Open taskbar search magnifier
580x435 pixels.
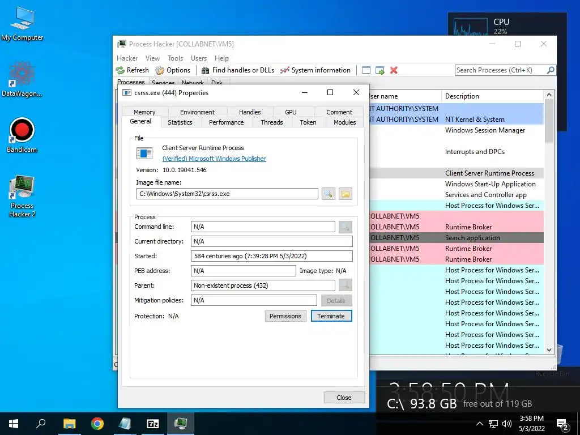[x=41, y=424]
